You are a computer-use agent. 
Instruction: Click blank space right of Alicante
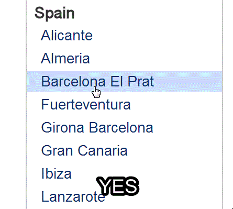[x=157, y=36]
